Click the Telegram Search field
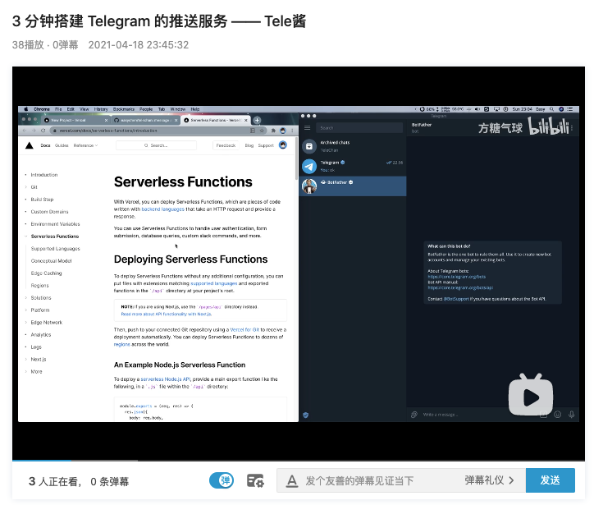 tap(359, 128)
